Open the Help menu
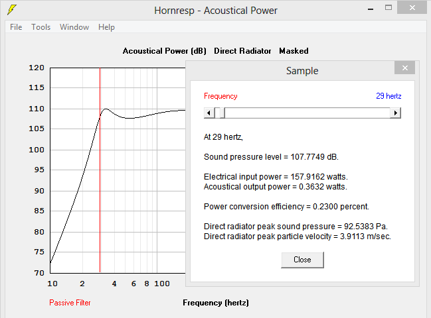Screen dimensions: 431x318 (106, 27)
